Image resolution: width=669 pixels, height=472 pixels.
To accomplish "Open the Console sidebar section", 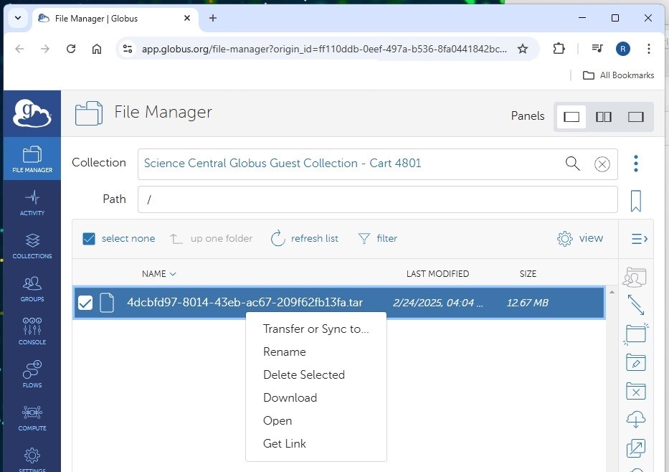I will coord(32,331).
